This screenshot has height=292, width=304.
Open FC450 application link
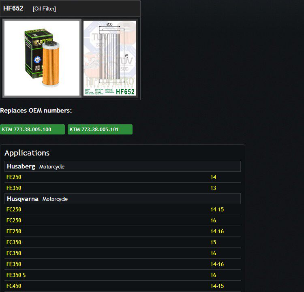click(14, 286)
